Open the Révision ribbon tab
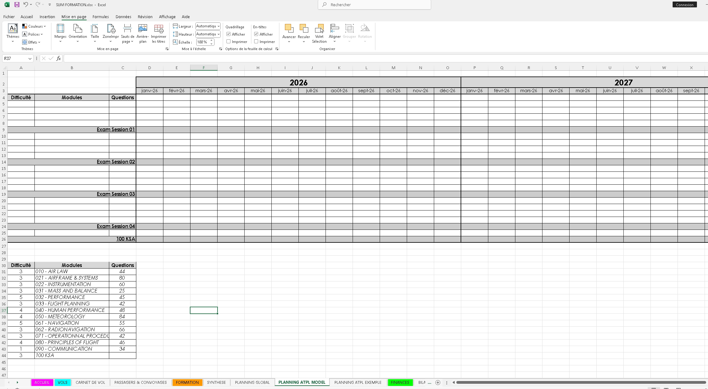The height and width of the screenshot is (389, 708). click(x=145, y=17)
